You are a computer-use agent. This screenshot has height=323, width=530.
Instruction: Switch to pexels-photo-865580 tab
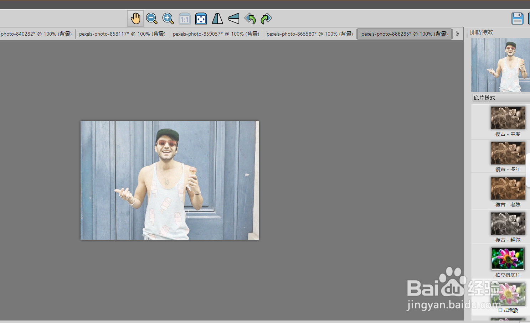310,34
